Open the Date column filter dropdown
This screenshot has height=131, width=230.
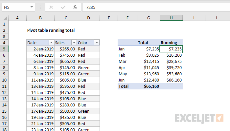(x=51, y=43)
